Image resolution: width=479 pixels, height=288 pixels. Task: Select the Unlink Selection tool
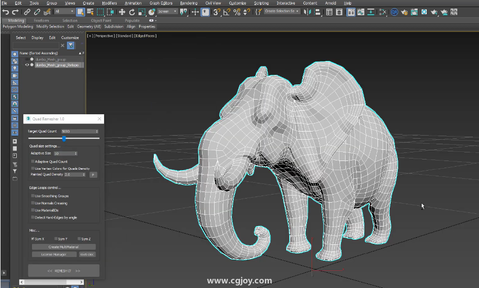click(x=37, y=12)
